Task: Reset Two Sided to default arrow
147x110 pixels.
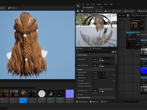Action: [114, 81]
